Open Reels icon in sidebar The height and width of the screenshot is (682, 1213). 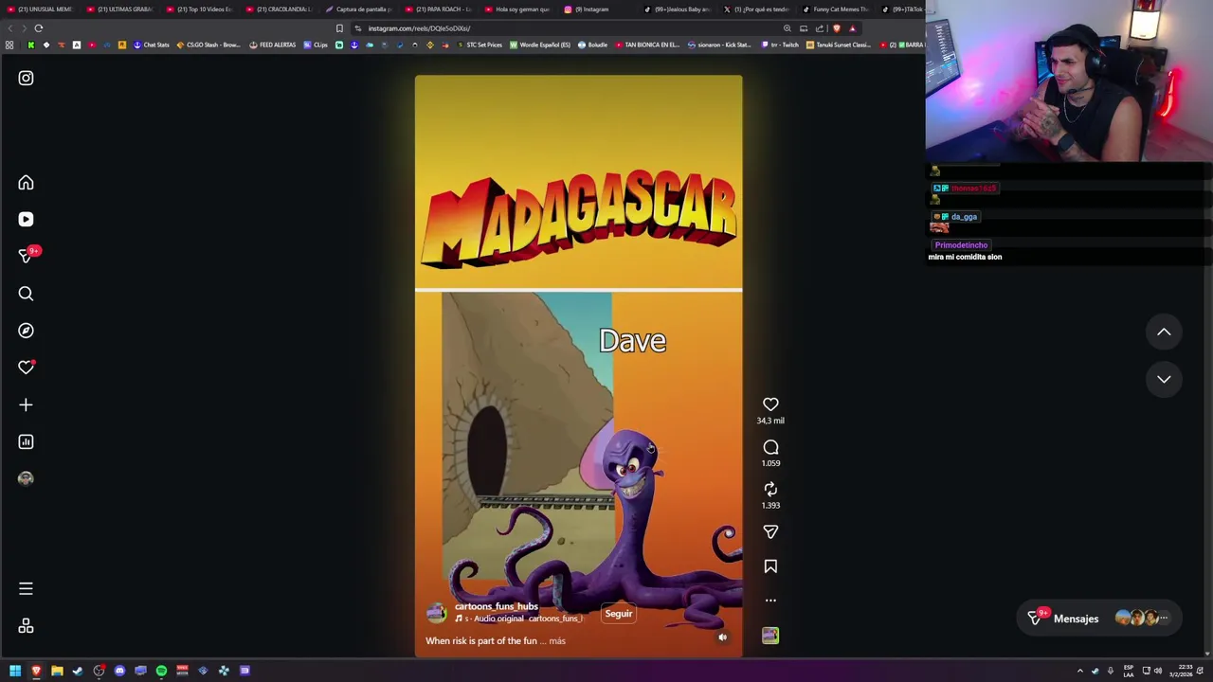point(26,220)
